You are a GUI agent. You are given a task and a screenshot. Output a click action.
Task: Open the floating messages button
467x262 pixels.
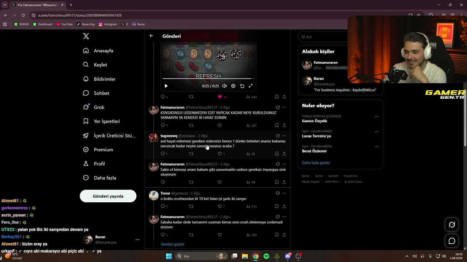(452, 241)
